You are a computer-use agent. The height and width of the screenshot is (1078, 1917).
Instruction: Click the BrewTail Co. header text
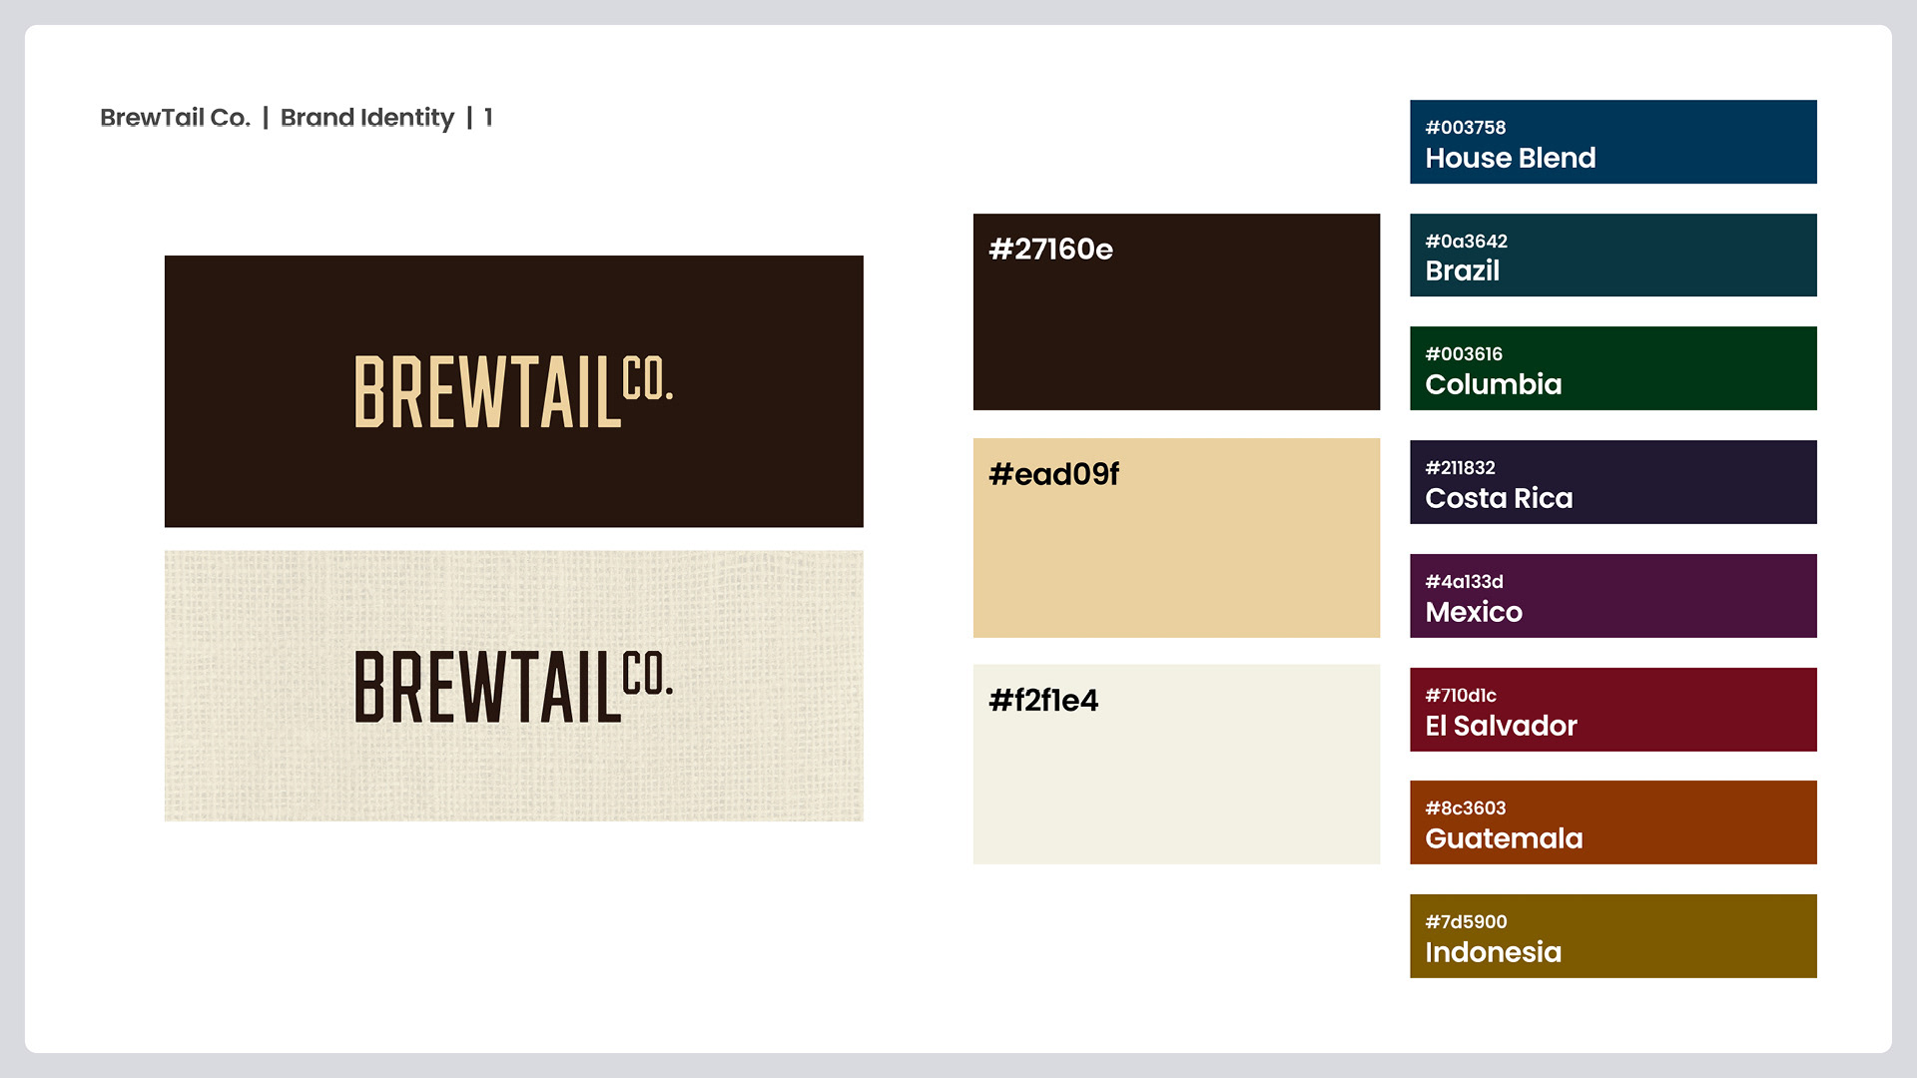175,118
